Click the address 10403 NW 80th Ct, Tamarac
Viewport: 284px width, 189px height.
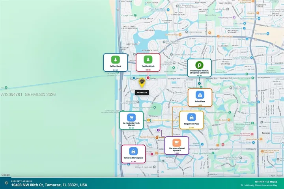point(49,185)
